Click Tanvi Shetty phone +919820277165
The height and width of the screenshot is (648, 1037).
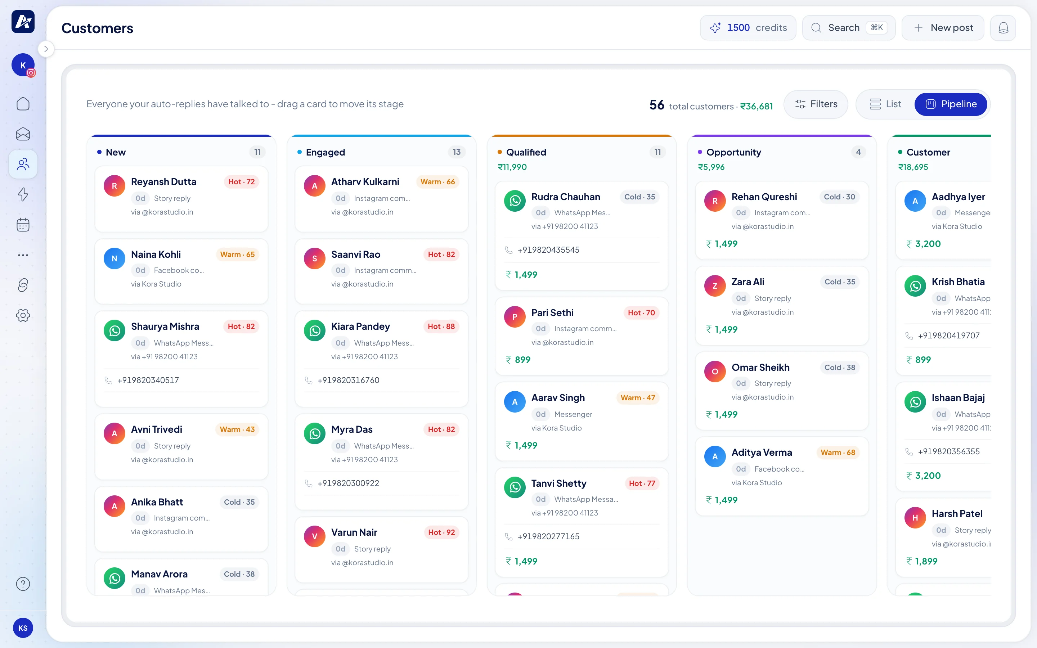coord(548,536)
